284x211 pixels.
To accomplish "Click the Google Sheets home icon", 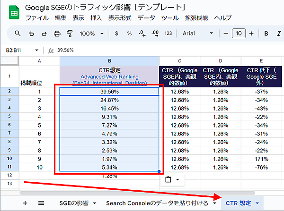I will coord(14,12).
